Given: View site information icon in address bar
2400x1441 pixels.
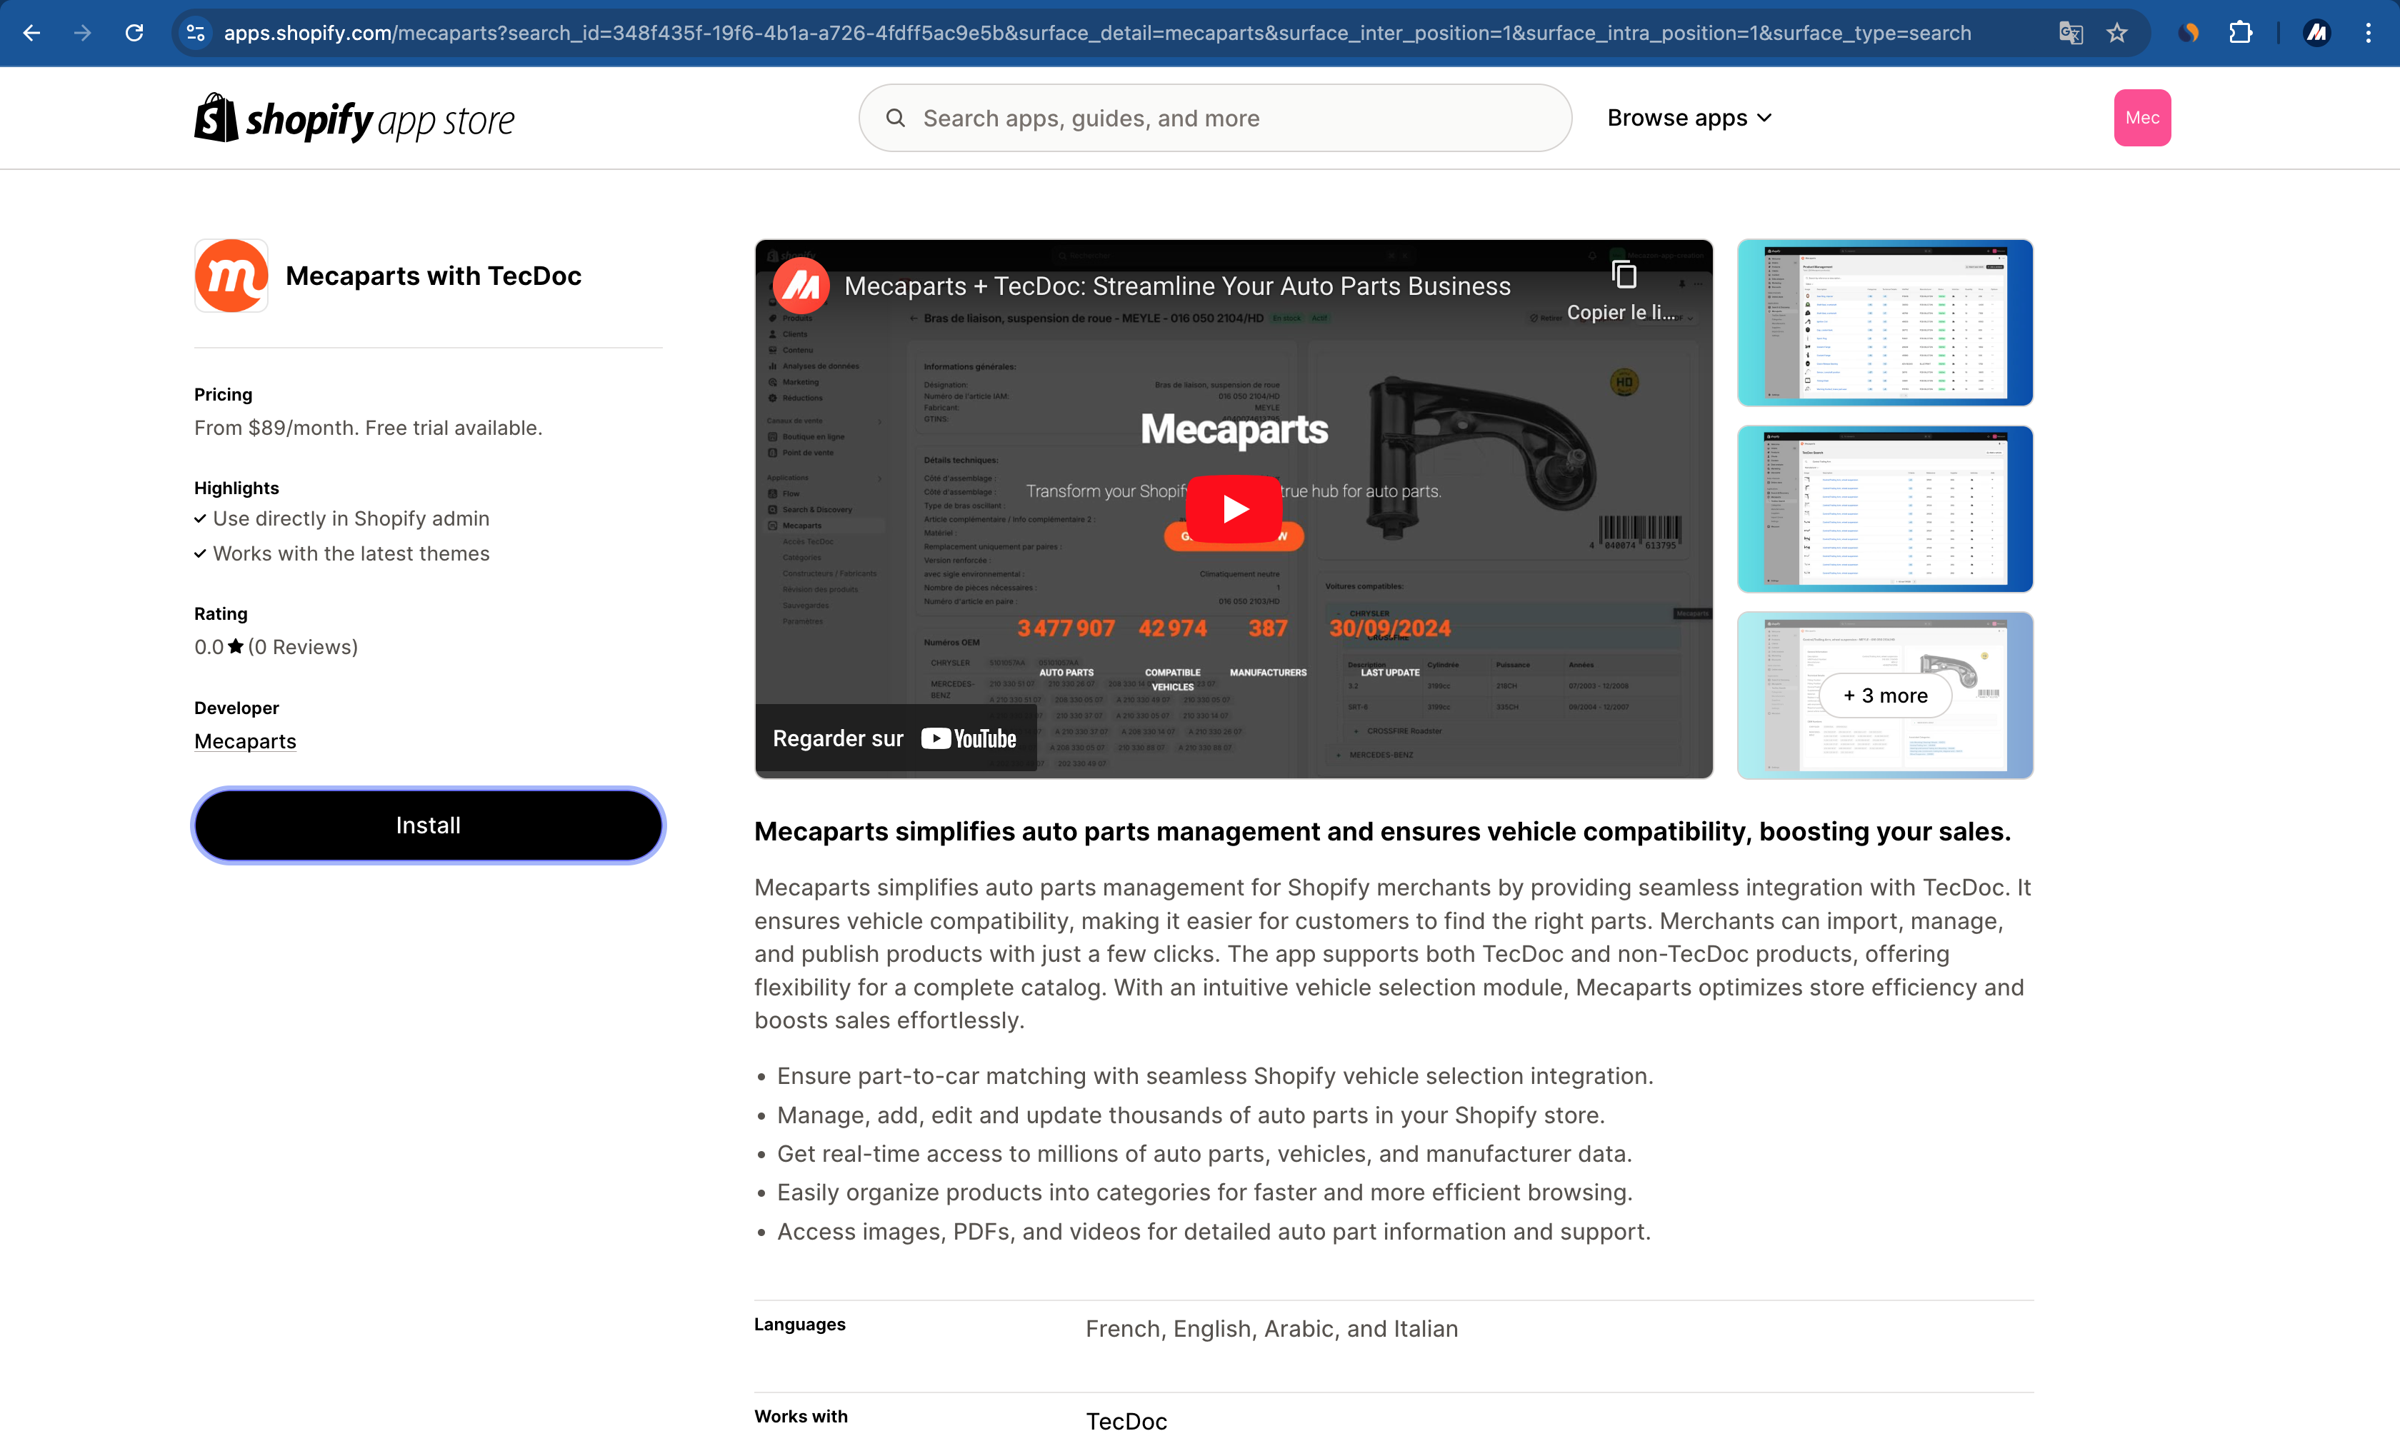Looking at the screenshot, I should 195,33.
